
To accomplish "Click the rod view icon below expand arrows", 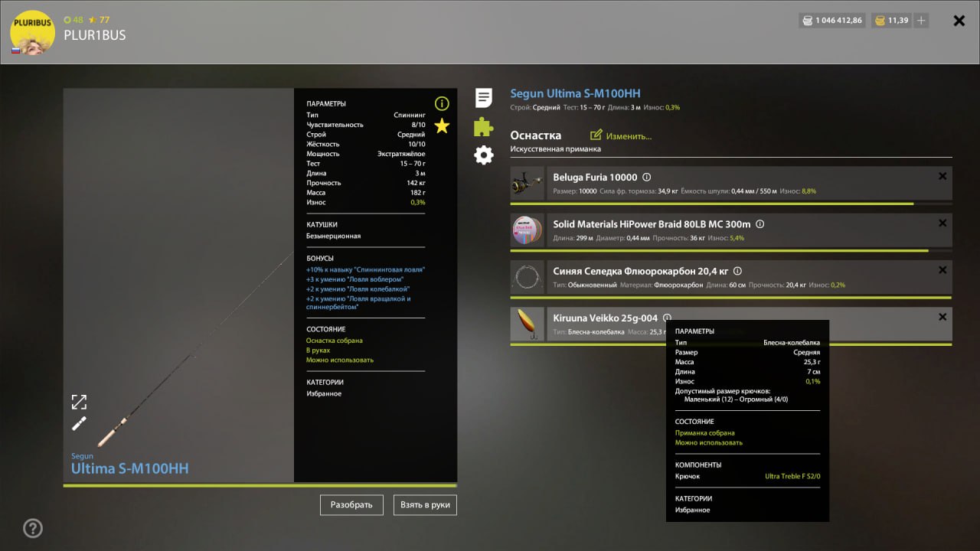I will click(79, 424).
